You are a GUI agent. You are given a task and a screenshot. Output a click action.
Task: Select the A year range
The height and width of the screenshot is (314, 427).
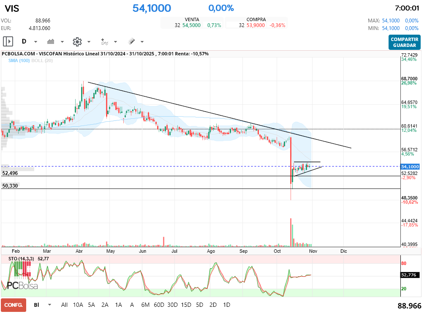point(132,305)
